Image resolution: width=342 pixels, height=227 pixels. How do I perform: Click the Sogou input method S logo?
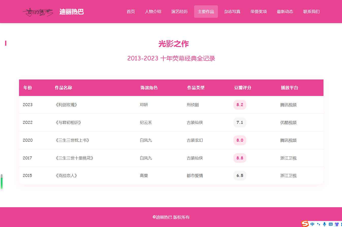tap(305, 224)
